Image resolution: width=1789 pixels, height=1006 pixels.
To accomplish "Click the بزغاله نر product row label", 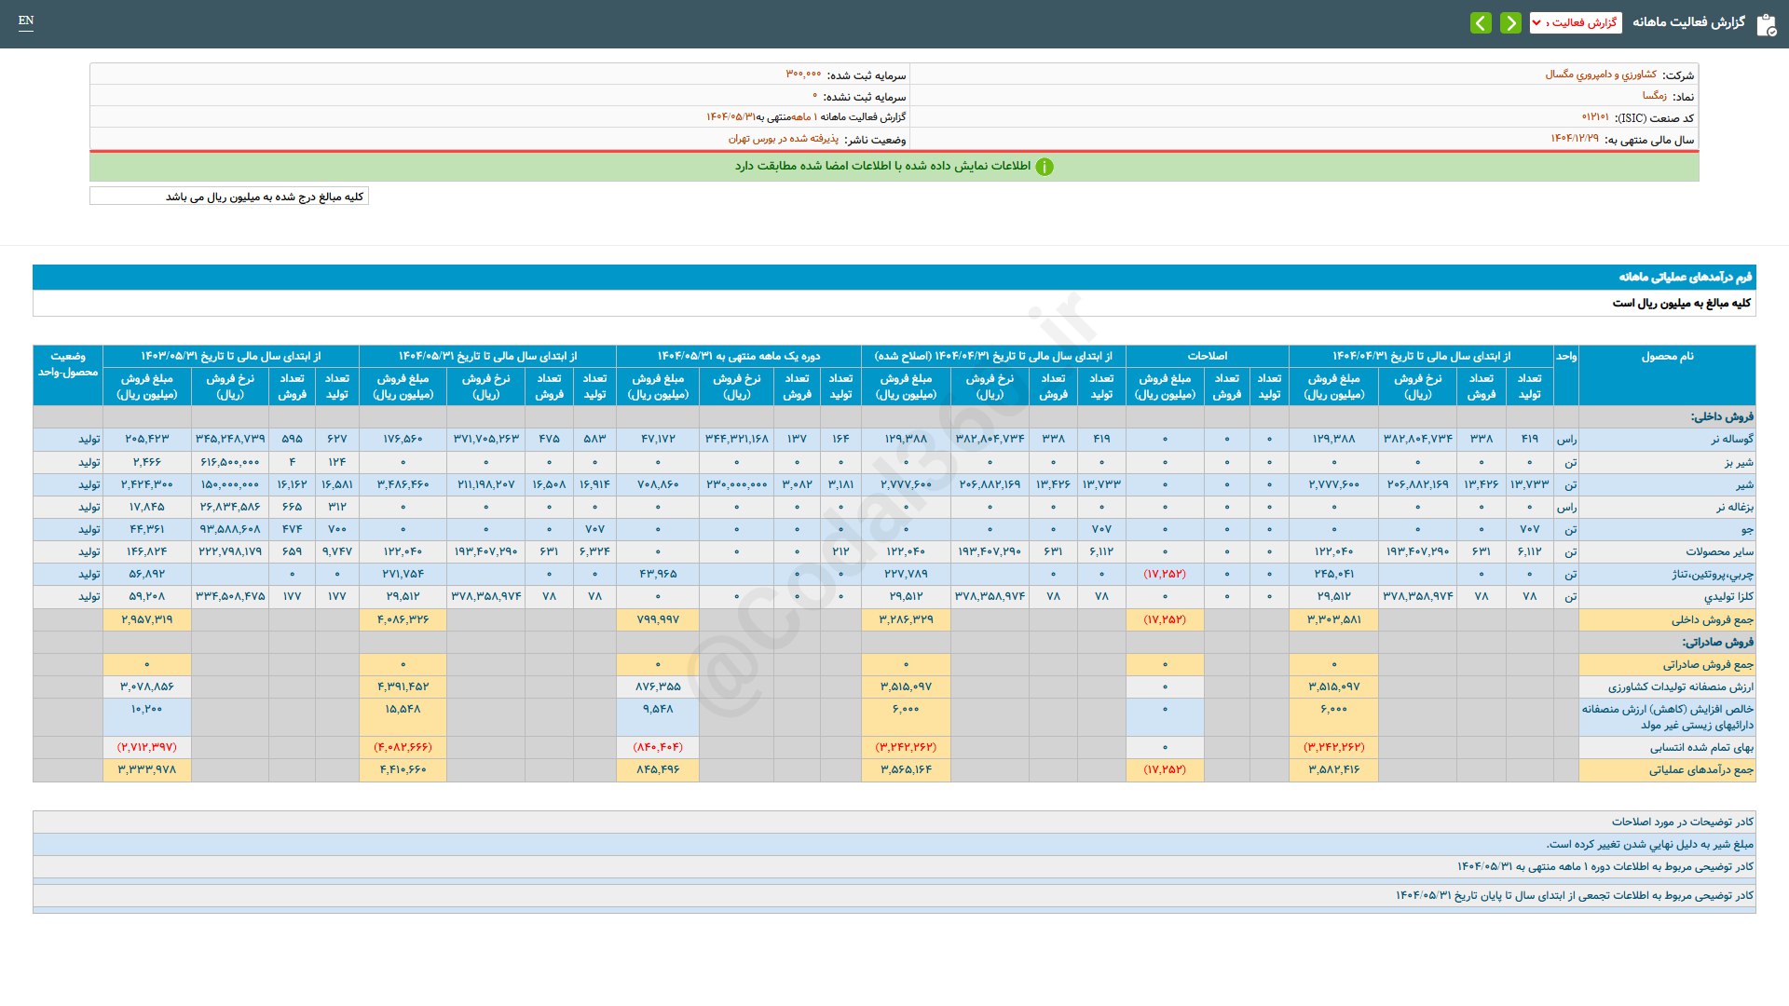I will (1735, 507).
